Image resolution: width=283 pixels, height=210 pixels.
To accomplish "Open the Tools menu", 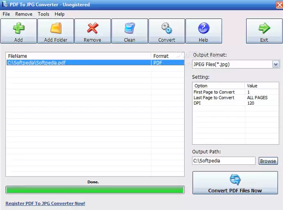I will click(x=43, y=14).
